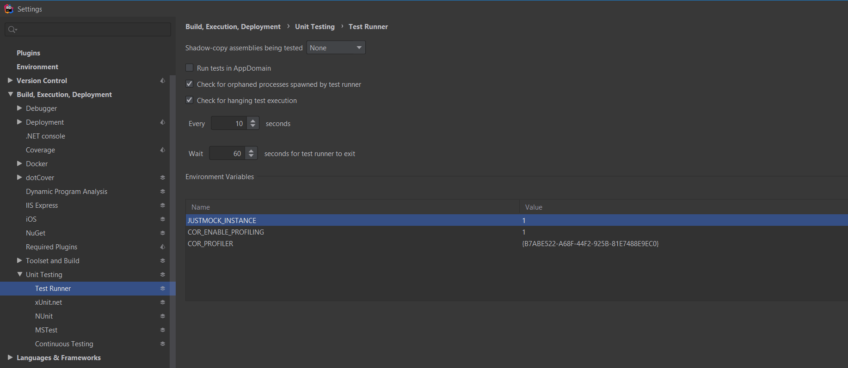Expand the Debugger tree node

19,109
